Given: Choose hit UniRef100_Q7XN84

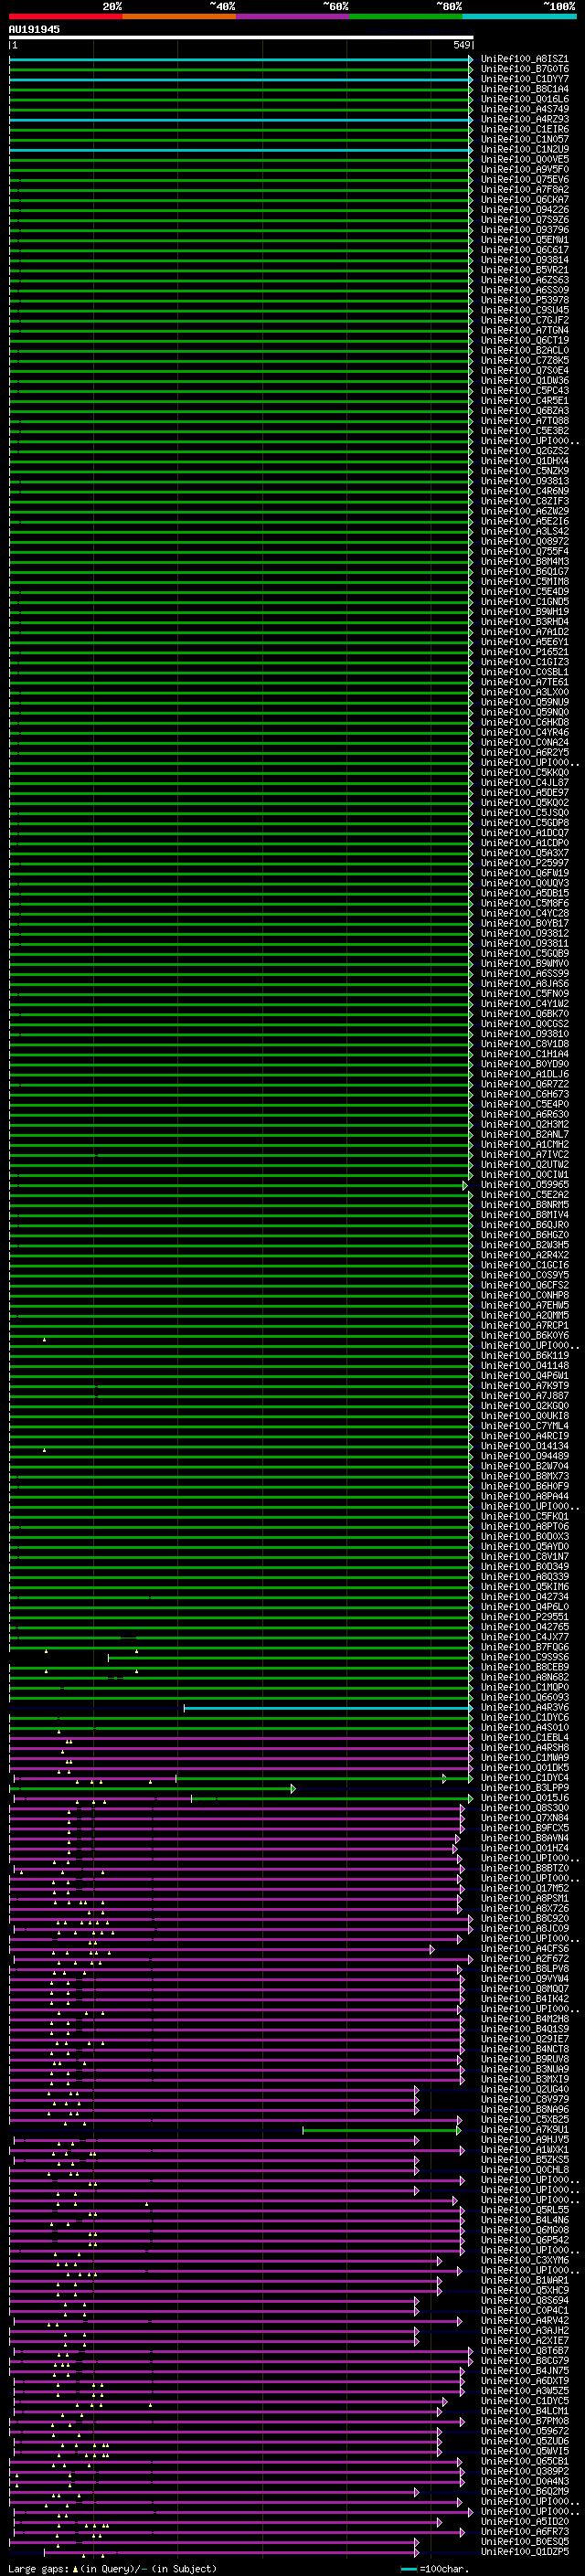Looking at the screenshot, I should coord(524,1817).
